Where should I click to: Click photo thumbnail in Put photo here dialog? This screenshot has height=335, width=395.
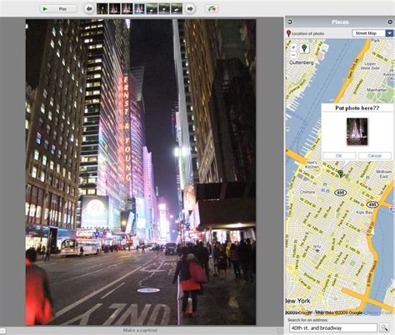click(x=357, y=131)
